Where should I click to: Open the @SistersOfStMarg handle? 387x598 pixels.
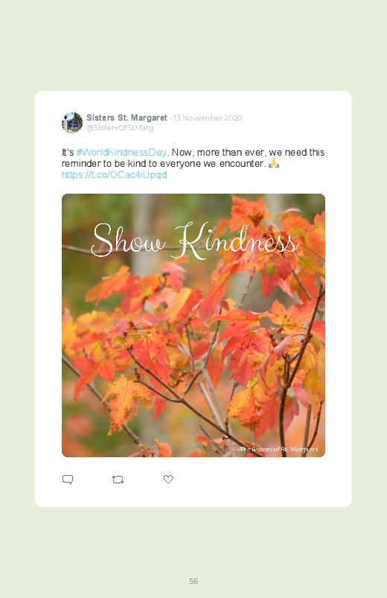(x=120, y=128)
